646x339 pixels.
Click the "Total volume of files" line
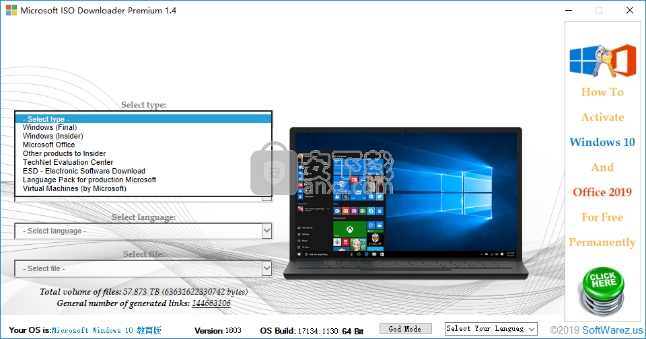pos(144,292)
